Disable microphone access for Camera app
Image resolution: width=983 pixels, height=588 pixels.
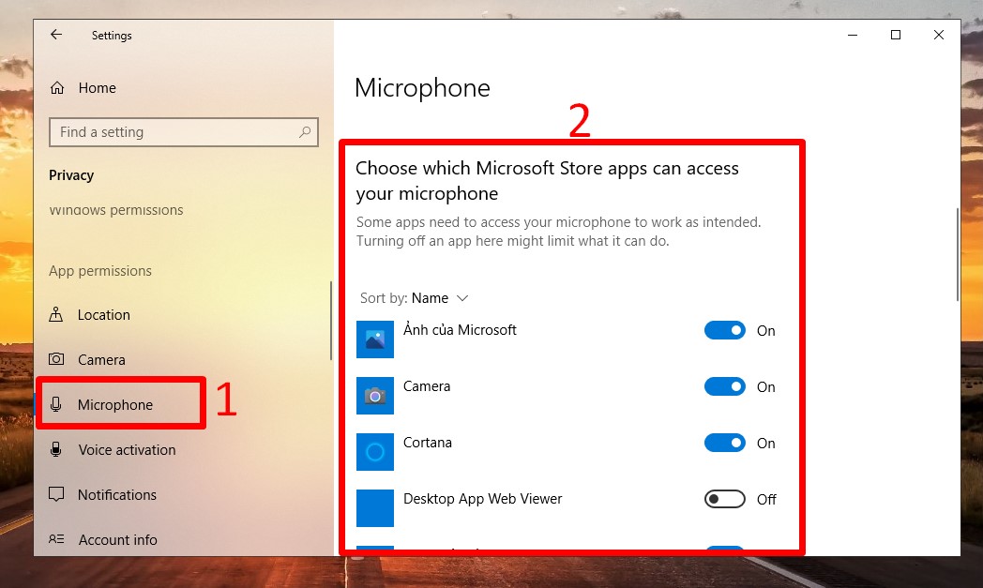(725, 386)
